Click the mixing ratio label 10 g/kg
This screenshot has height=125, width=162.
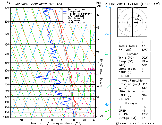78,69
